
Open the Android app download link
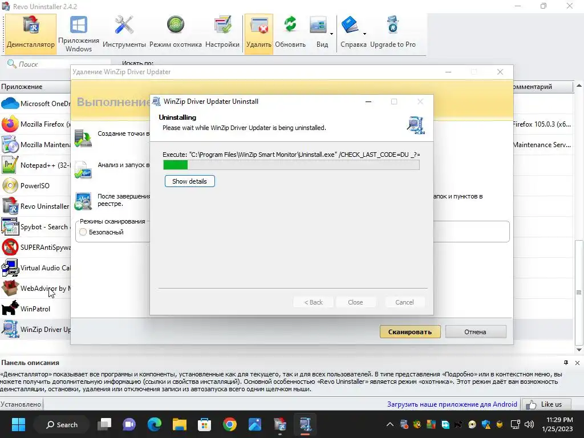pyautogui.click(x=452, y=404)
